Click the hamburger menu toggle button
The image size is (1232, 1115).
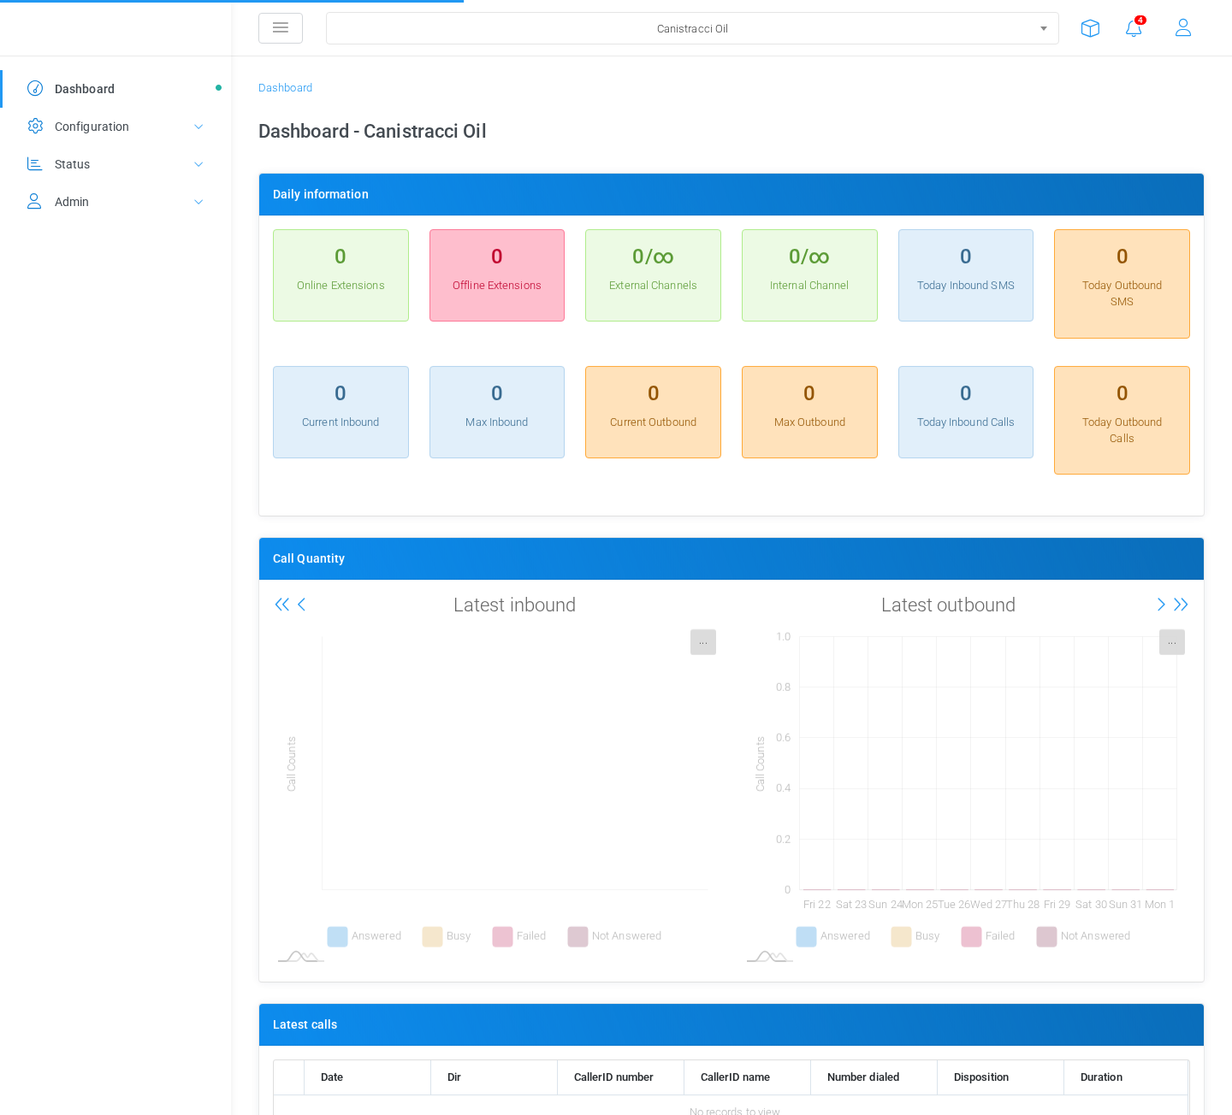pyautogui.click(x=281, y=28)
